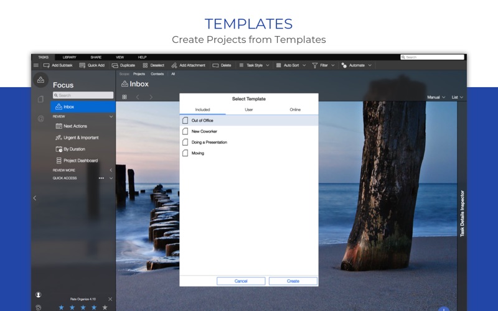Open the Filter dropdown
This screenshot has width=498, height=311.
(x=323, y=65)
